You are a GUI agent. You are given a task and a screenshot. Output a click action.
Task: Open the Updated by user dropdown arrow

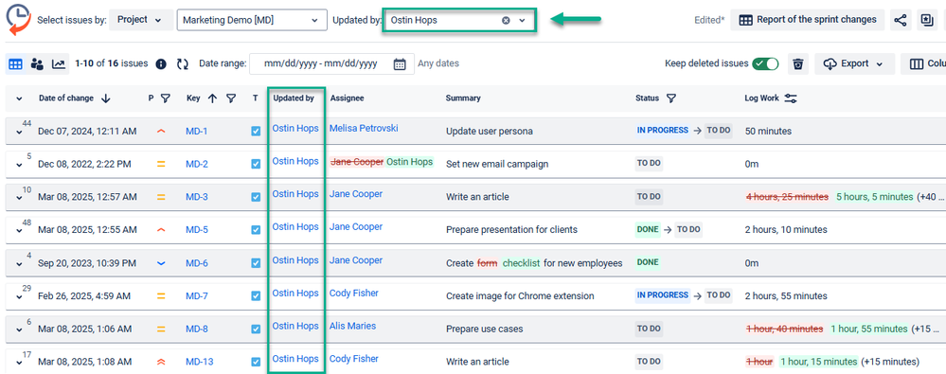tap(523, 20)
